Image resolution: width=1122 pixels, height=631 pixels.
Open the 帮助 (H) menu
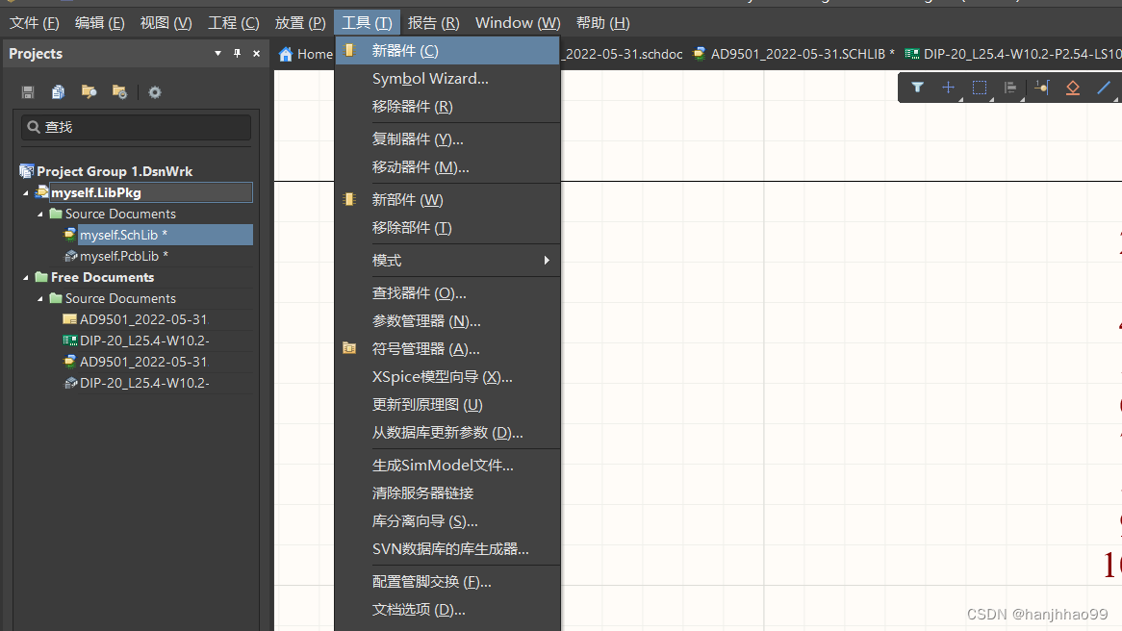click(603, 23)
